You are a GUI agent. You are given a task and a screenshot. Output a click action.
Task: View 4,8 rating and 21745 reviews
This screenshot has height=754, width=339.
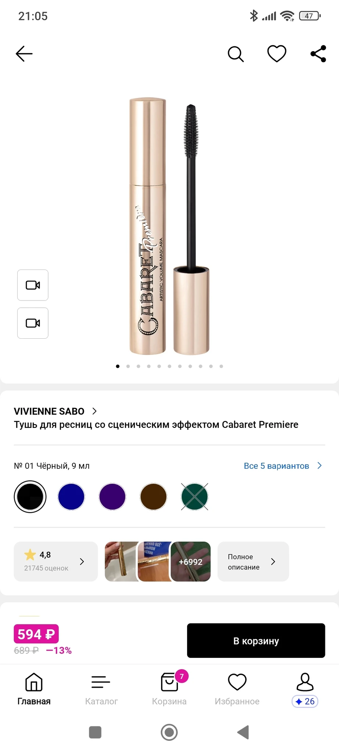pos(56,561)
